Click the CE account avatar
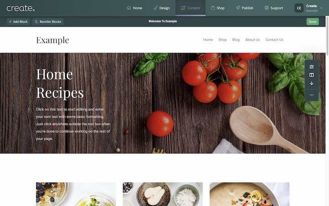329x206 pixels. tap(299, 8)
